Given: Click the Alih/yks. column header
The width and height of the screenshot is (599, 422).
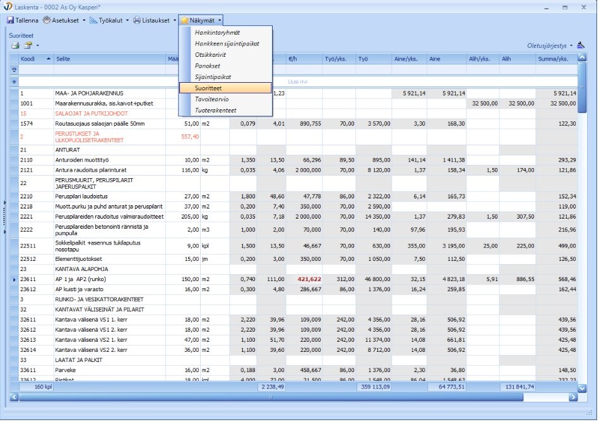Looking at the screenshot, I should pos(482,59).
